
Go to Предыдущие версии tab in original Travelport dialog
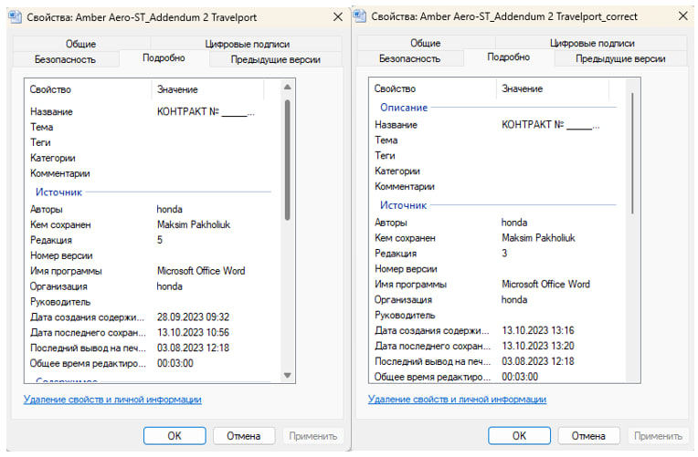click(275, 58)
